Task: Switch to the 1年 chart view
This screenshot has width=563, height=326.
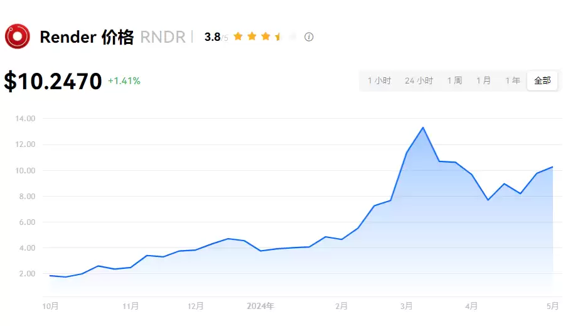Action: tap(513, 81)
